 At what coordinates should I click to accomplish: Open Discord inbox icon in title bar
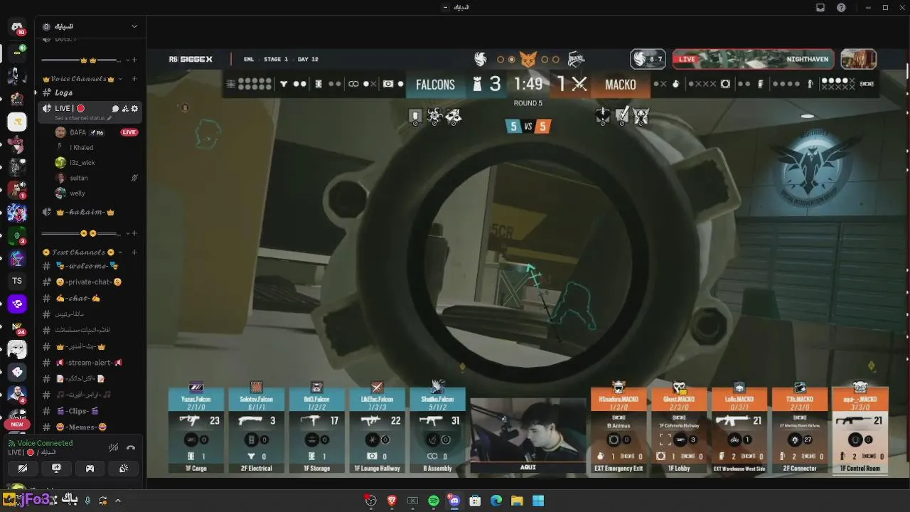click(x=820, y=7)
